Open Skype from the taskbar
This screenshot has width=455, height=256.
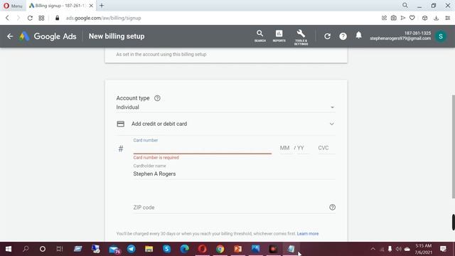(166, 249)
